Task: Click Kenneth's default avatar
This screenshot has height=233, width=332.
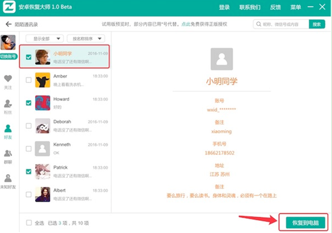Action: (42, 149)
